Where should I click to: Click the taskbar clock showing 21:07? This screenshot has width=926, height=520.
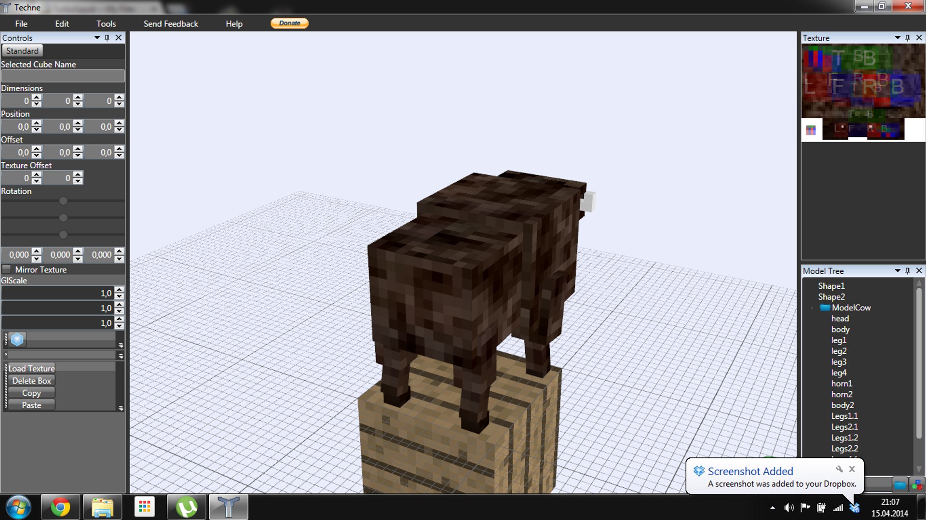click(890, 502)
